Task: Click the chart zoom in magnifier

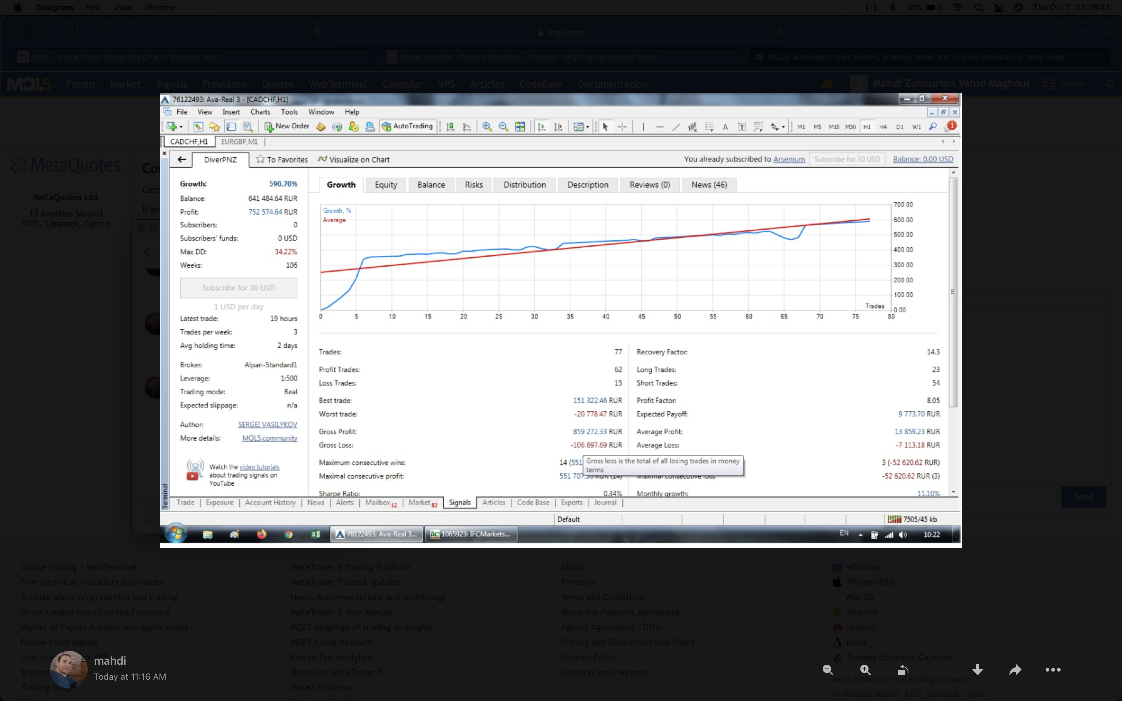Action: [x=487, y=126]
